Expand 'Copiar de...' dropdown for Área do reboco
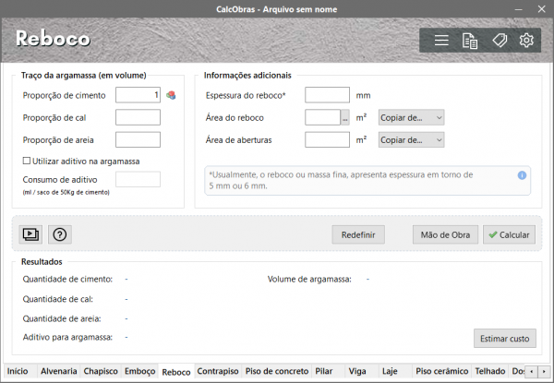Screen dimensions: 554x383 point(411,117)
